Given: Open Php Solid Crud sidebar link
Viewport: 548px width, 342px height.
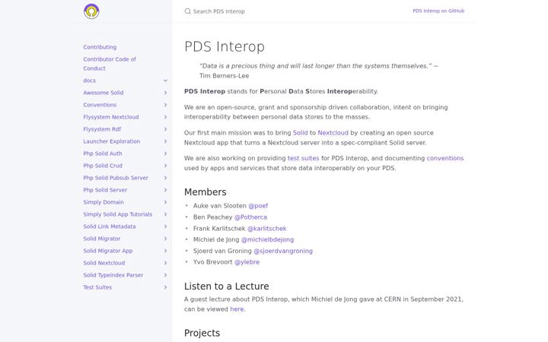Looking at the screenshot, I should [103, 166].
